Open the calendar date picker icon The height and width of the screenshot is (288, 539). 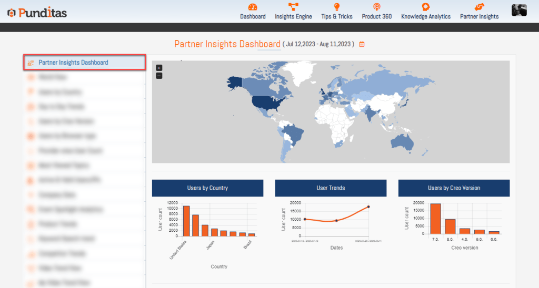(x=362, y=44)
